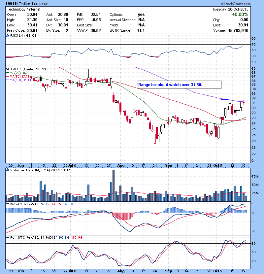Select the High value 31.39
This screenshot has height=274, width=264.
[x=32, y=20]
